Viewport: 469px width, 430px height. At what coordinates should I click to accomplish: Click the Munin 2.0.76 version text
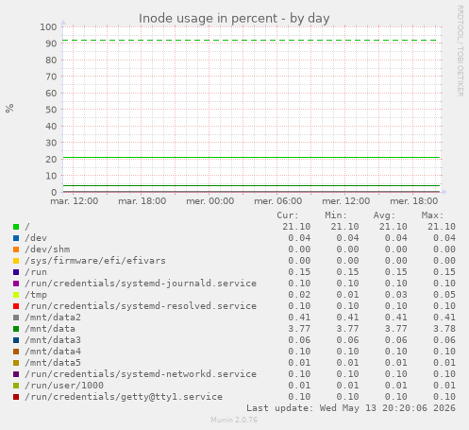[234, 420]
